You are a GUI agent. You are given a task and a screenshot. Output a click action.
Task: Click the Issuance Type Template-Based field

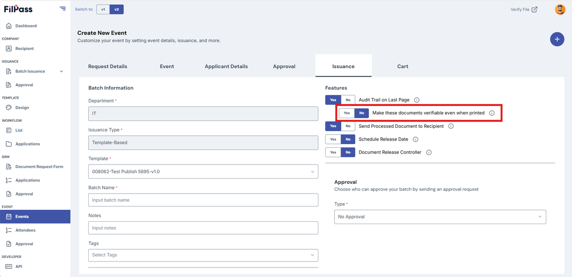[203, 143]
